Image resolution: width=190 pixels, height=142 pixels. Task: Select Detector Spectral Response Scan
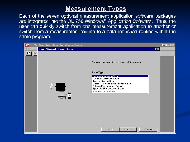pos(120,84)
